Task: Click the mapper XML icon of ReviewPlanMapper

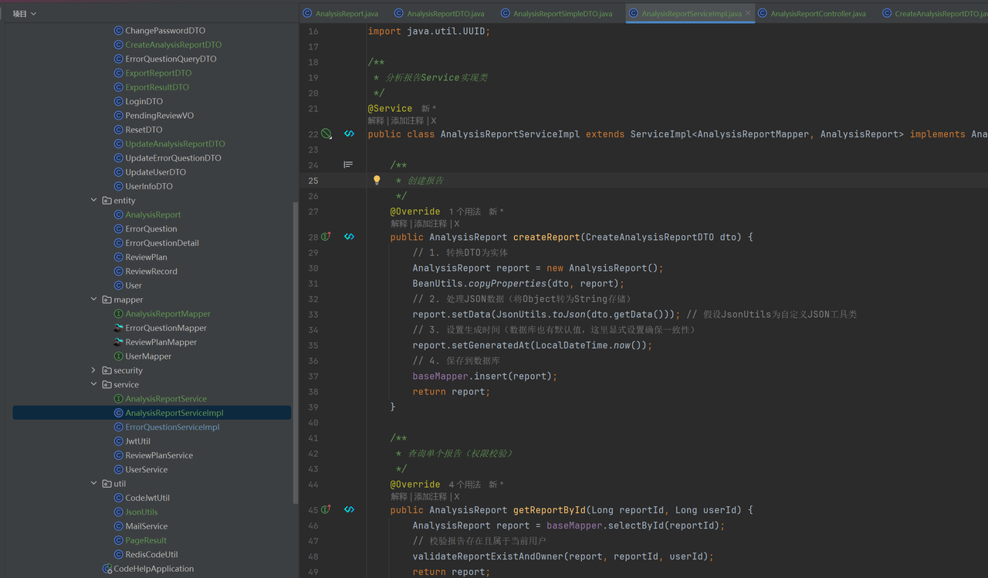Action: [118, 343]
